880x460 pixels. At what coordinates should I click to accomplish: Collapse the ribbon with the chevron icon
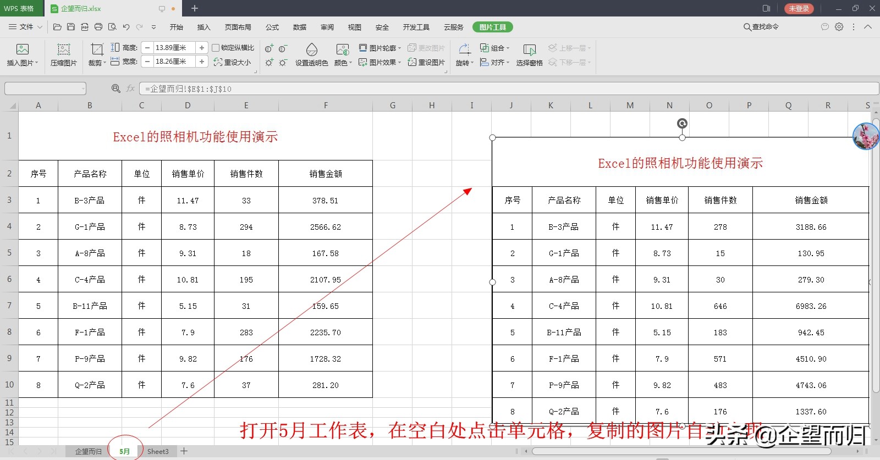[x=868, y=26]
